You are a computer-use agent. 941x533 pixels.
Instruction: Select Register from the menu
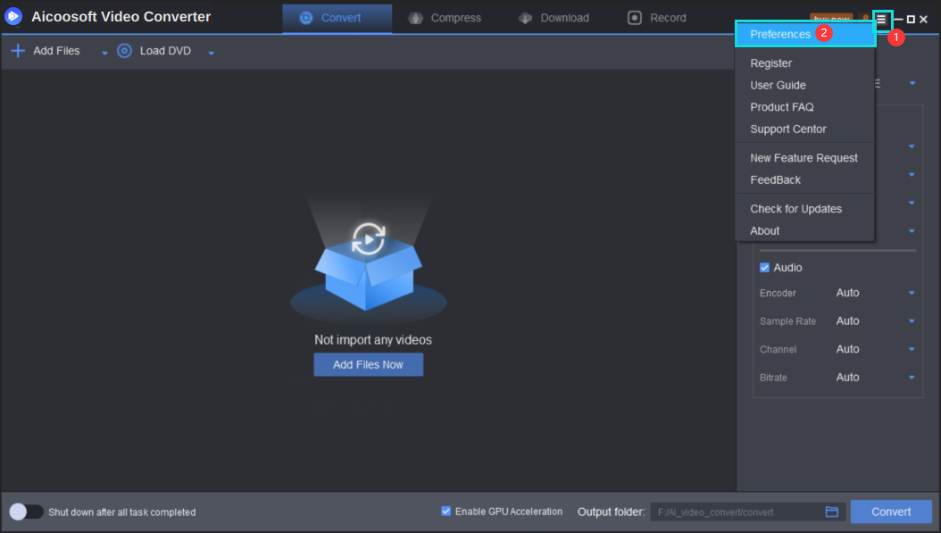point(805,63)
